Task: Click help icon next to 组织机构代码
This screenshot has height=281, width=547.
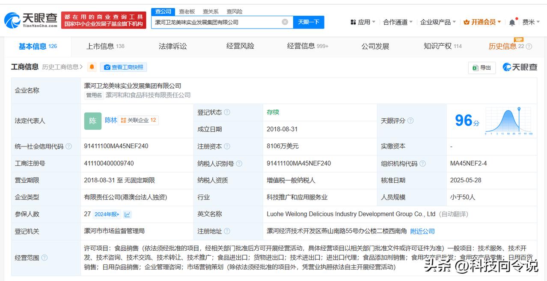Action: point(422,164)
